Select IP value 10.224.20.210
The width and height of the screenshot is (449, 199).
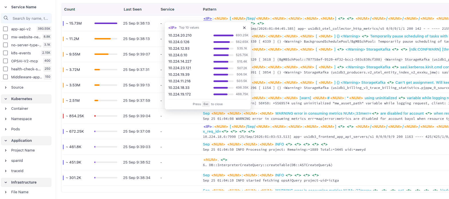click(180, 35)
